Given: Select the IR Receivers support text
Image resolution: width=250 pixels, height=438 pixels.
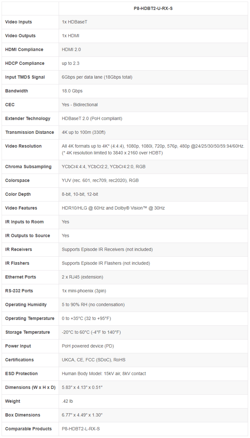Looking at the screenshot, I should pos(107,249).
